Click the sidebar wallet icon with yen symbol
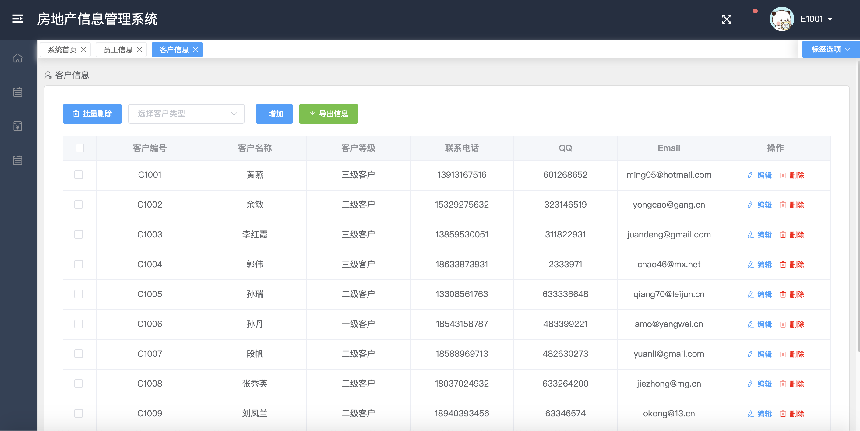The image size is (860, 431). point(17,126)
